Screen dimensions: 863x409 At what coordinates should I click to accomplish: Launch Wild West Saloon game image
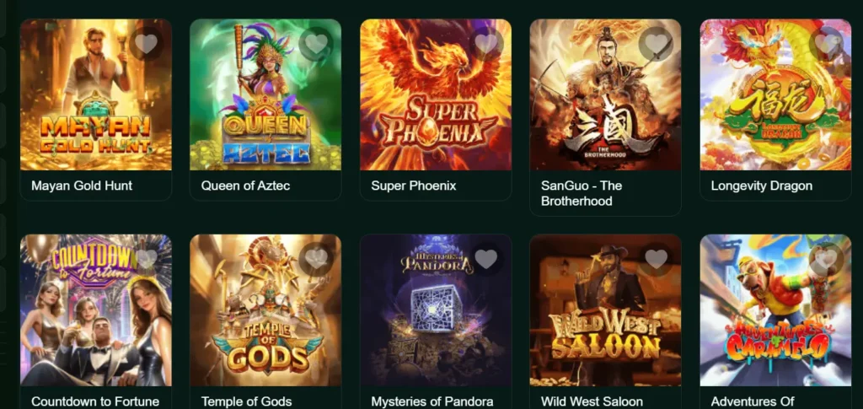[605, 310]
